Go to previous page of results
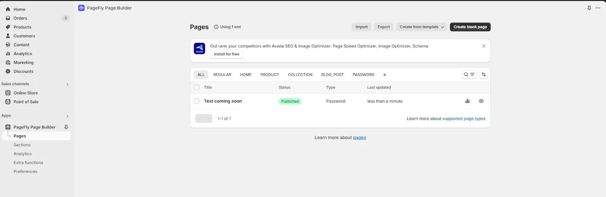The width and height of the screenshot is (606, 197). [199, 119]
